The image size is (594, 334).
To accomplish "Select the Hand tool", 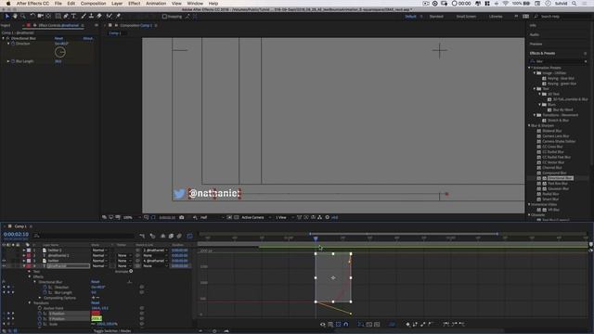I will [15, 17].
